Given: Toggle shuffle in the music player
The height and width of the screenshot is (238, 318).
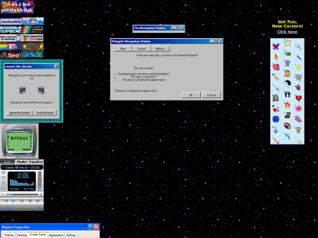Looking at the screenshot, I should pos(4,177).
